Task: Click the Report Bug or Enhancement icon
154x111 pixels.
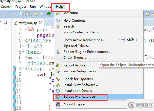Action: point(58,52)
